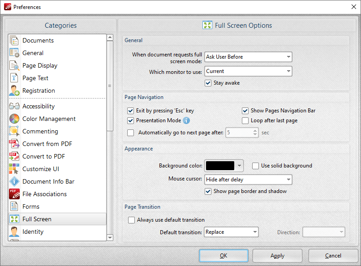Click the Color Management wheel icon
This screenshot has height=266, width=361.
pos(14,119)
